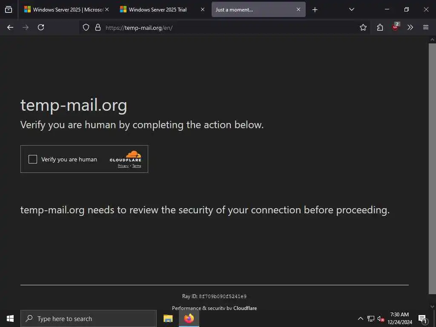Show more tools overflow chevron
The height and width of the screenshot is (327, 436).
pos(410,27)
